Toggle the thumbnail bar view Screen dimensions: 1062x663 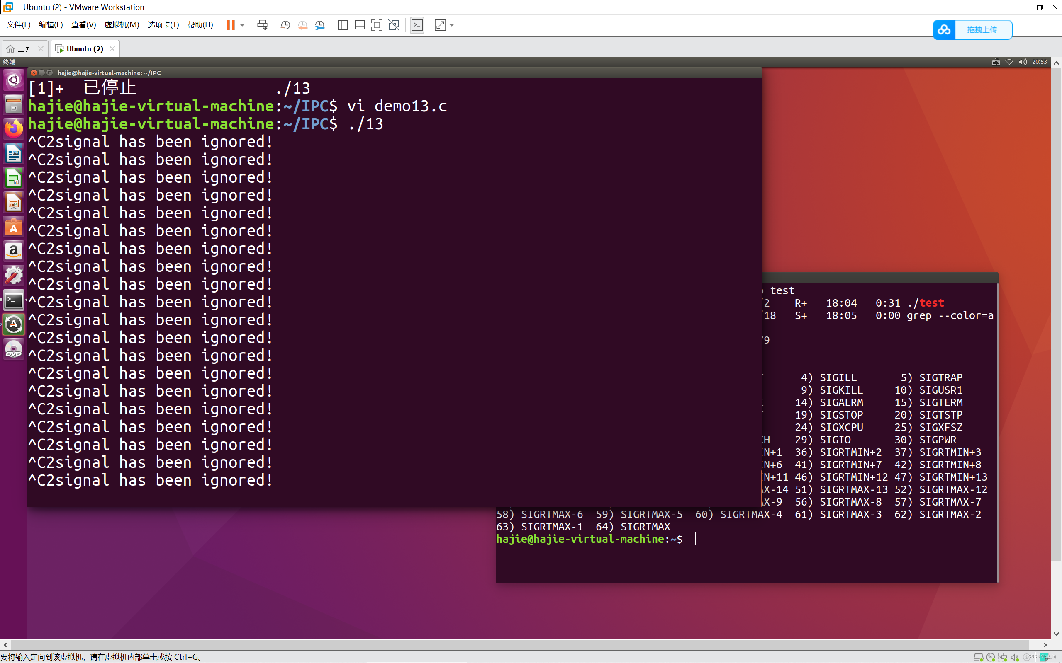360,25
